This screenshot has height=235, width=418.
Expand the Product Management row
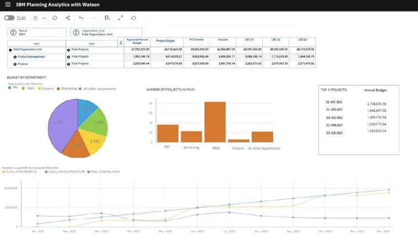coord(15,57)
